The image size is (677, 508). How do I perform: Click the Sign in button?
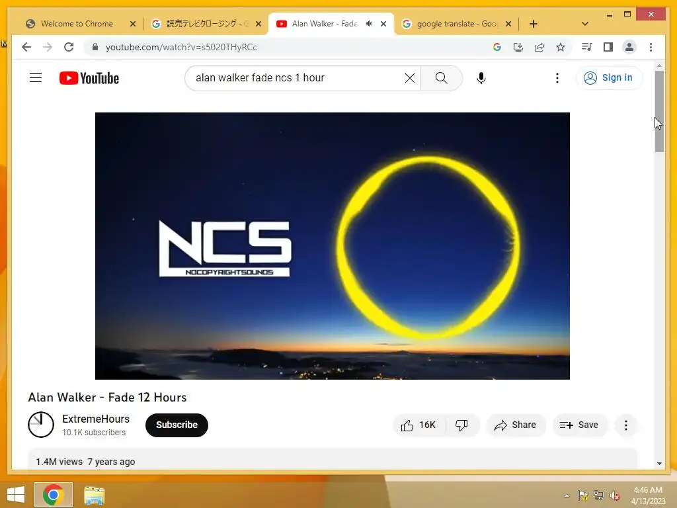(609, 78)
